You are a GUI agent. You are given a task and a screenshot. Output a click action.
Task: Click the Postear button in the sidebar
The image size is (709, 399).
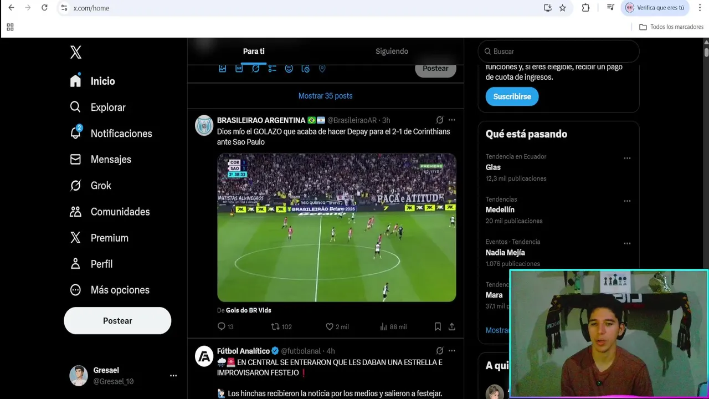tap(117, 321)
